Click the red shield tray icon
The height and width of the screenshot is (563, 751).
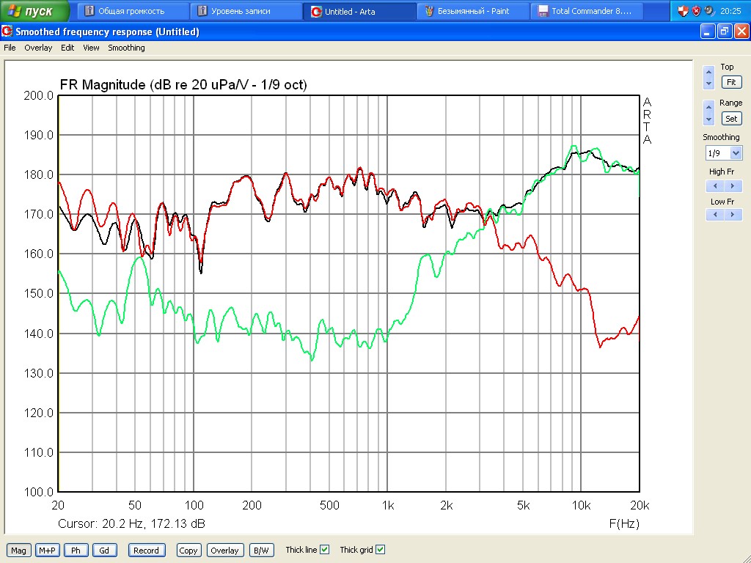tap(683, 11)
